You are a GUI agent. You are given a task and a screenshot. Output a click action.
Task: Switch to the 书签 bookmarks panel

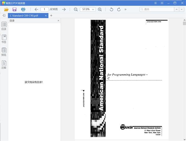click(4, 39)
